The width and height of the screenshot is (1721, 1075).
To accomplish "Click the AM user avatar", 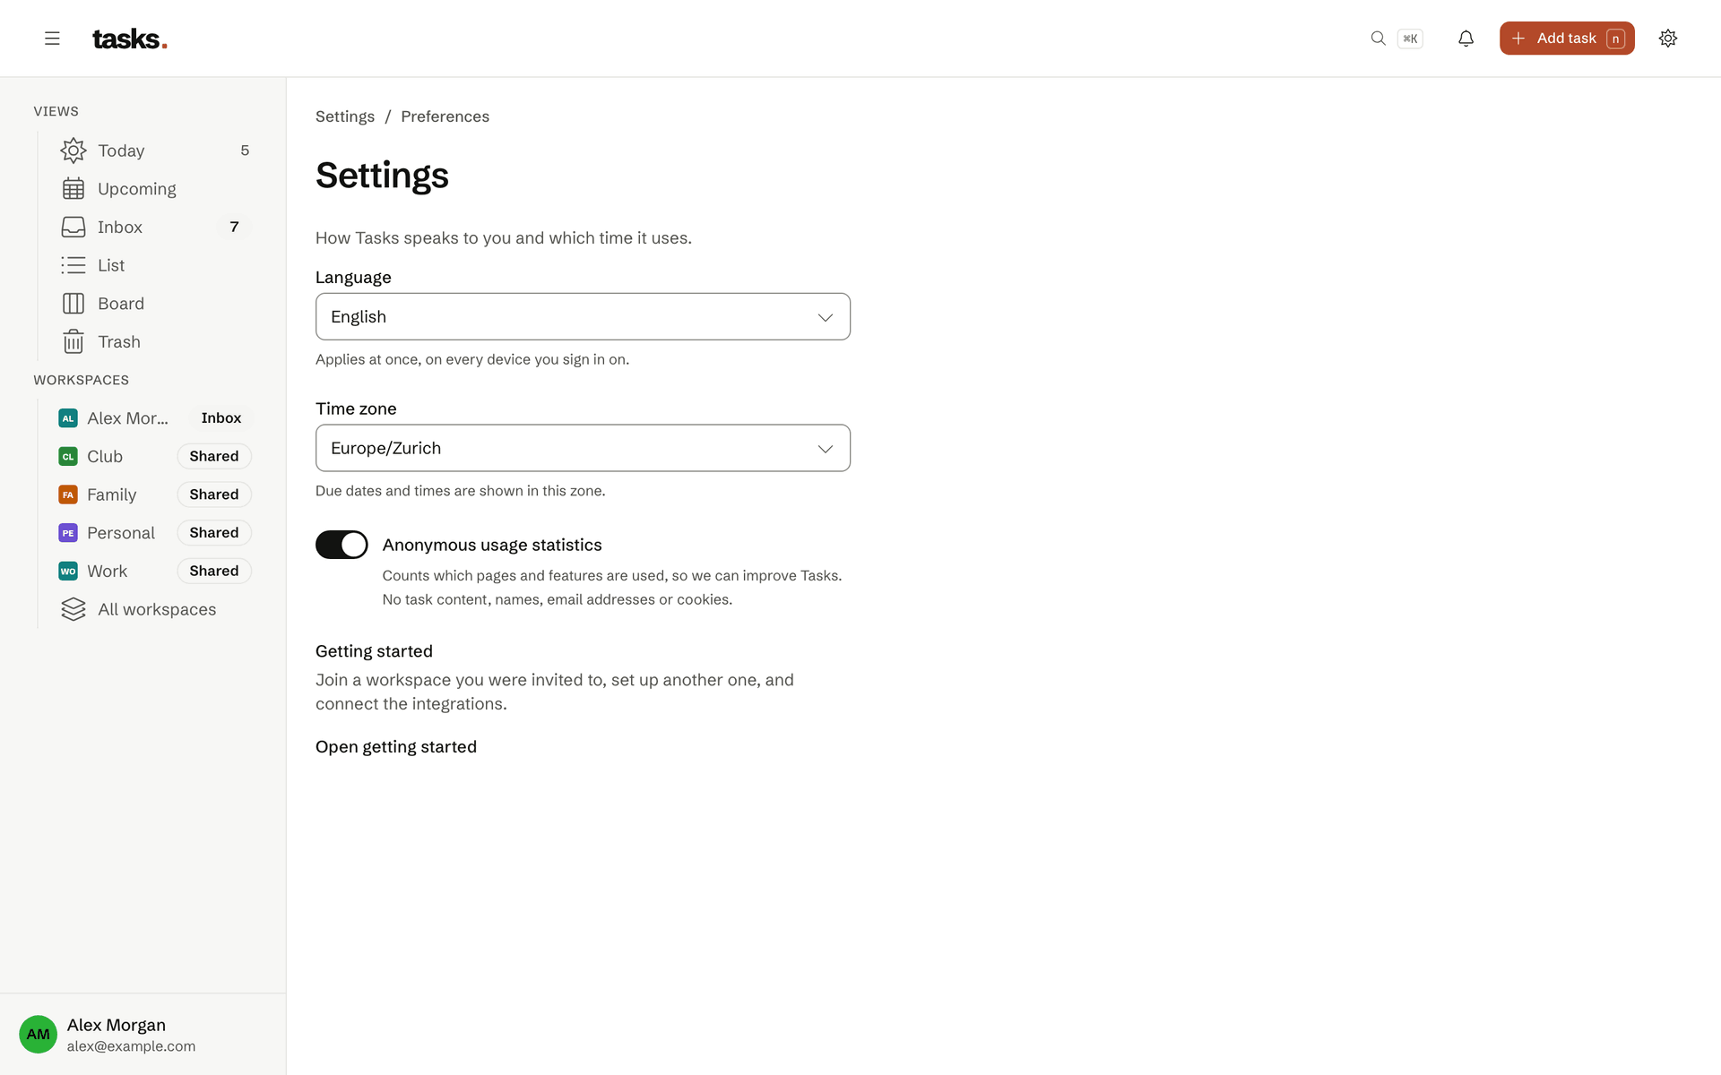I will pos(39,1034).
